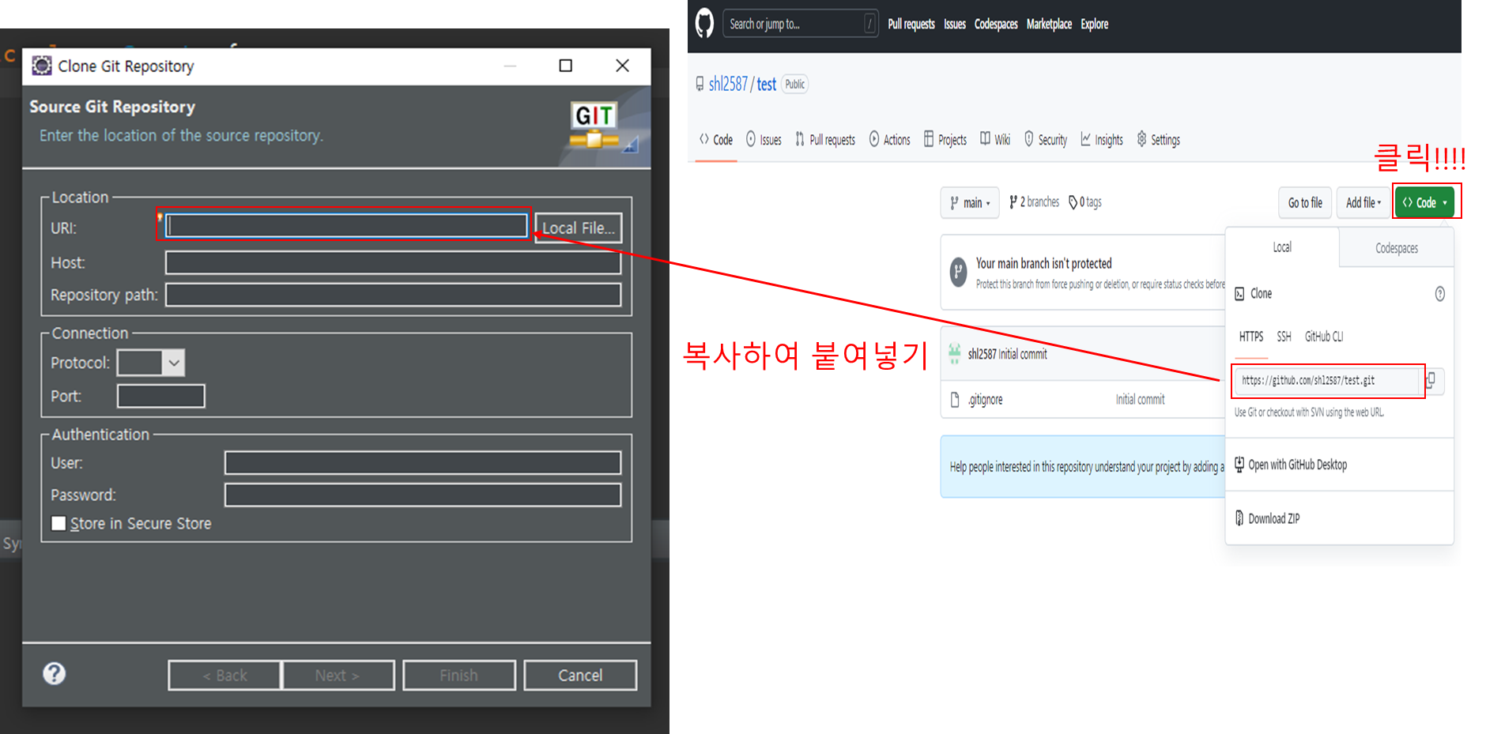1486x734 pixels.
Task: Switch to the Codespaces clone tab
Action: (x=1397, y=248)
